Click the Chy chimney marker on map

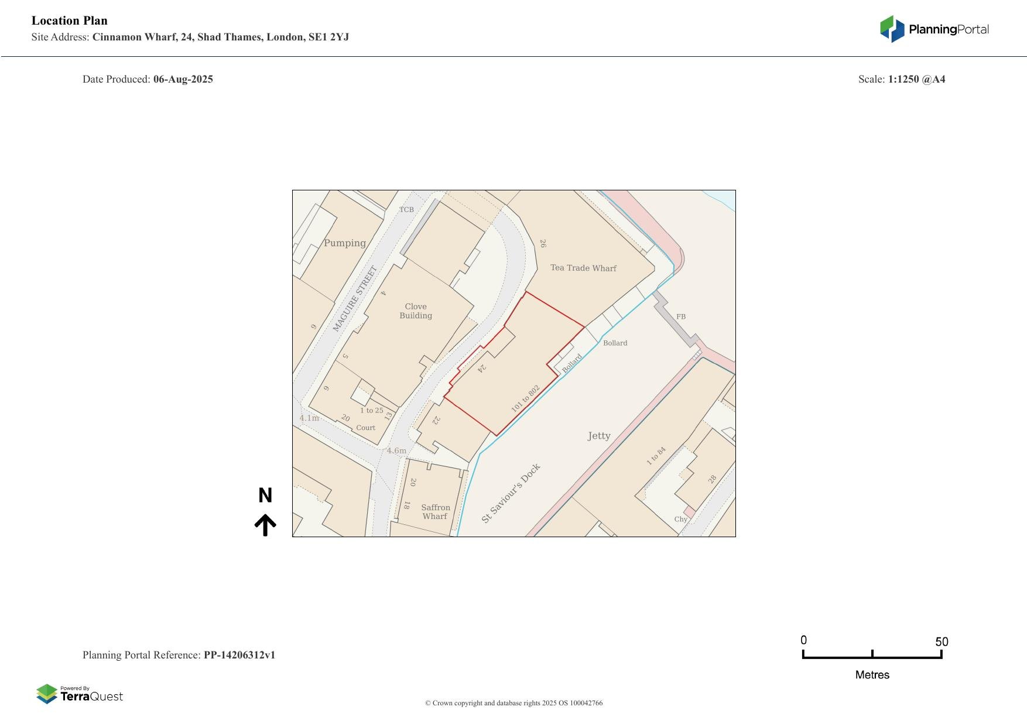tap(680, 519)
